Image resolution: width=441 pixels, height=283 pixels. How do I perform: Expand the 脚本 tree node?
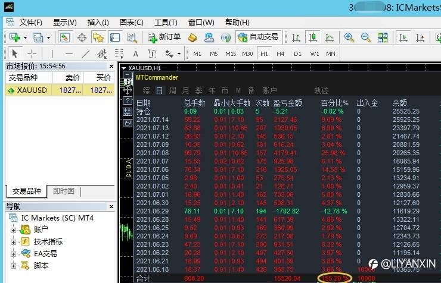(13, 266)
